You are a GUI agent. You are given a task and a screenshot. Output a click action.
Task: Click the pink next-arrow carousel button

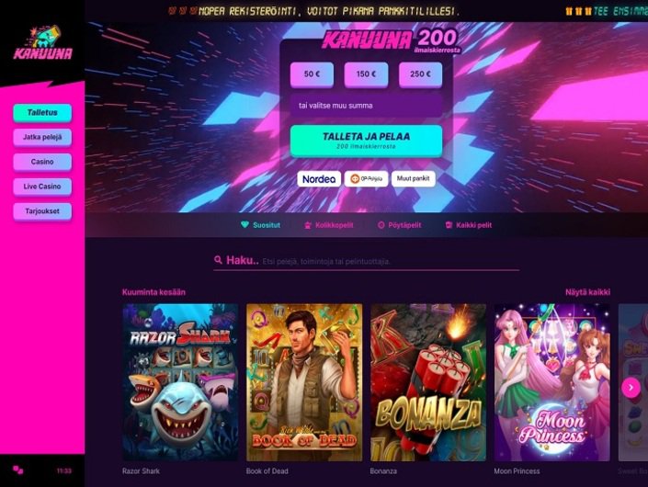(631, 388)
